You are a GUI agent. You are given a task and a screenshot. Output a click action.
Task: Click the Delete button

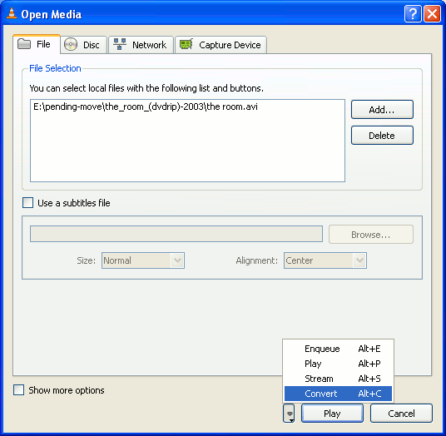click(382, 136)
